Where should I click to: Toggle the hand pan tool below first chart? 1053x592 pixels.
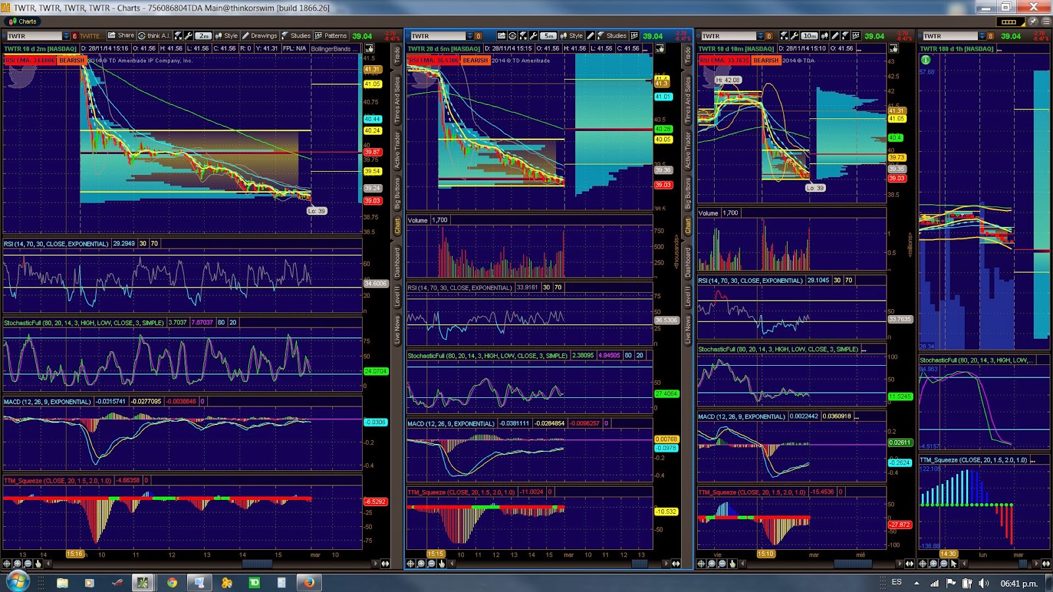(x=39, y=564)
